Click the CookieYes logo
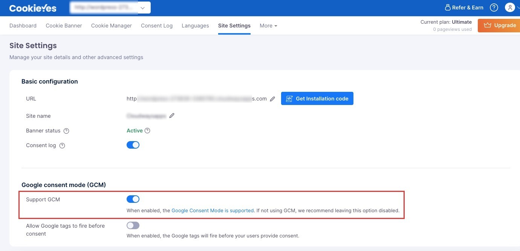Screen dimensions: 520x251 pyautogui.click(x=33, y=7)
